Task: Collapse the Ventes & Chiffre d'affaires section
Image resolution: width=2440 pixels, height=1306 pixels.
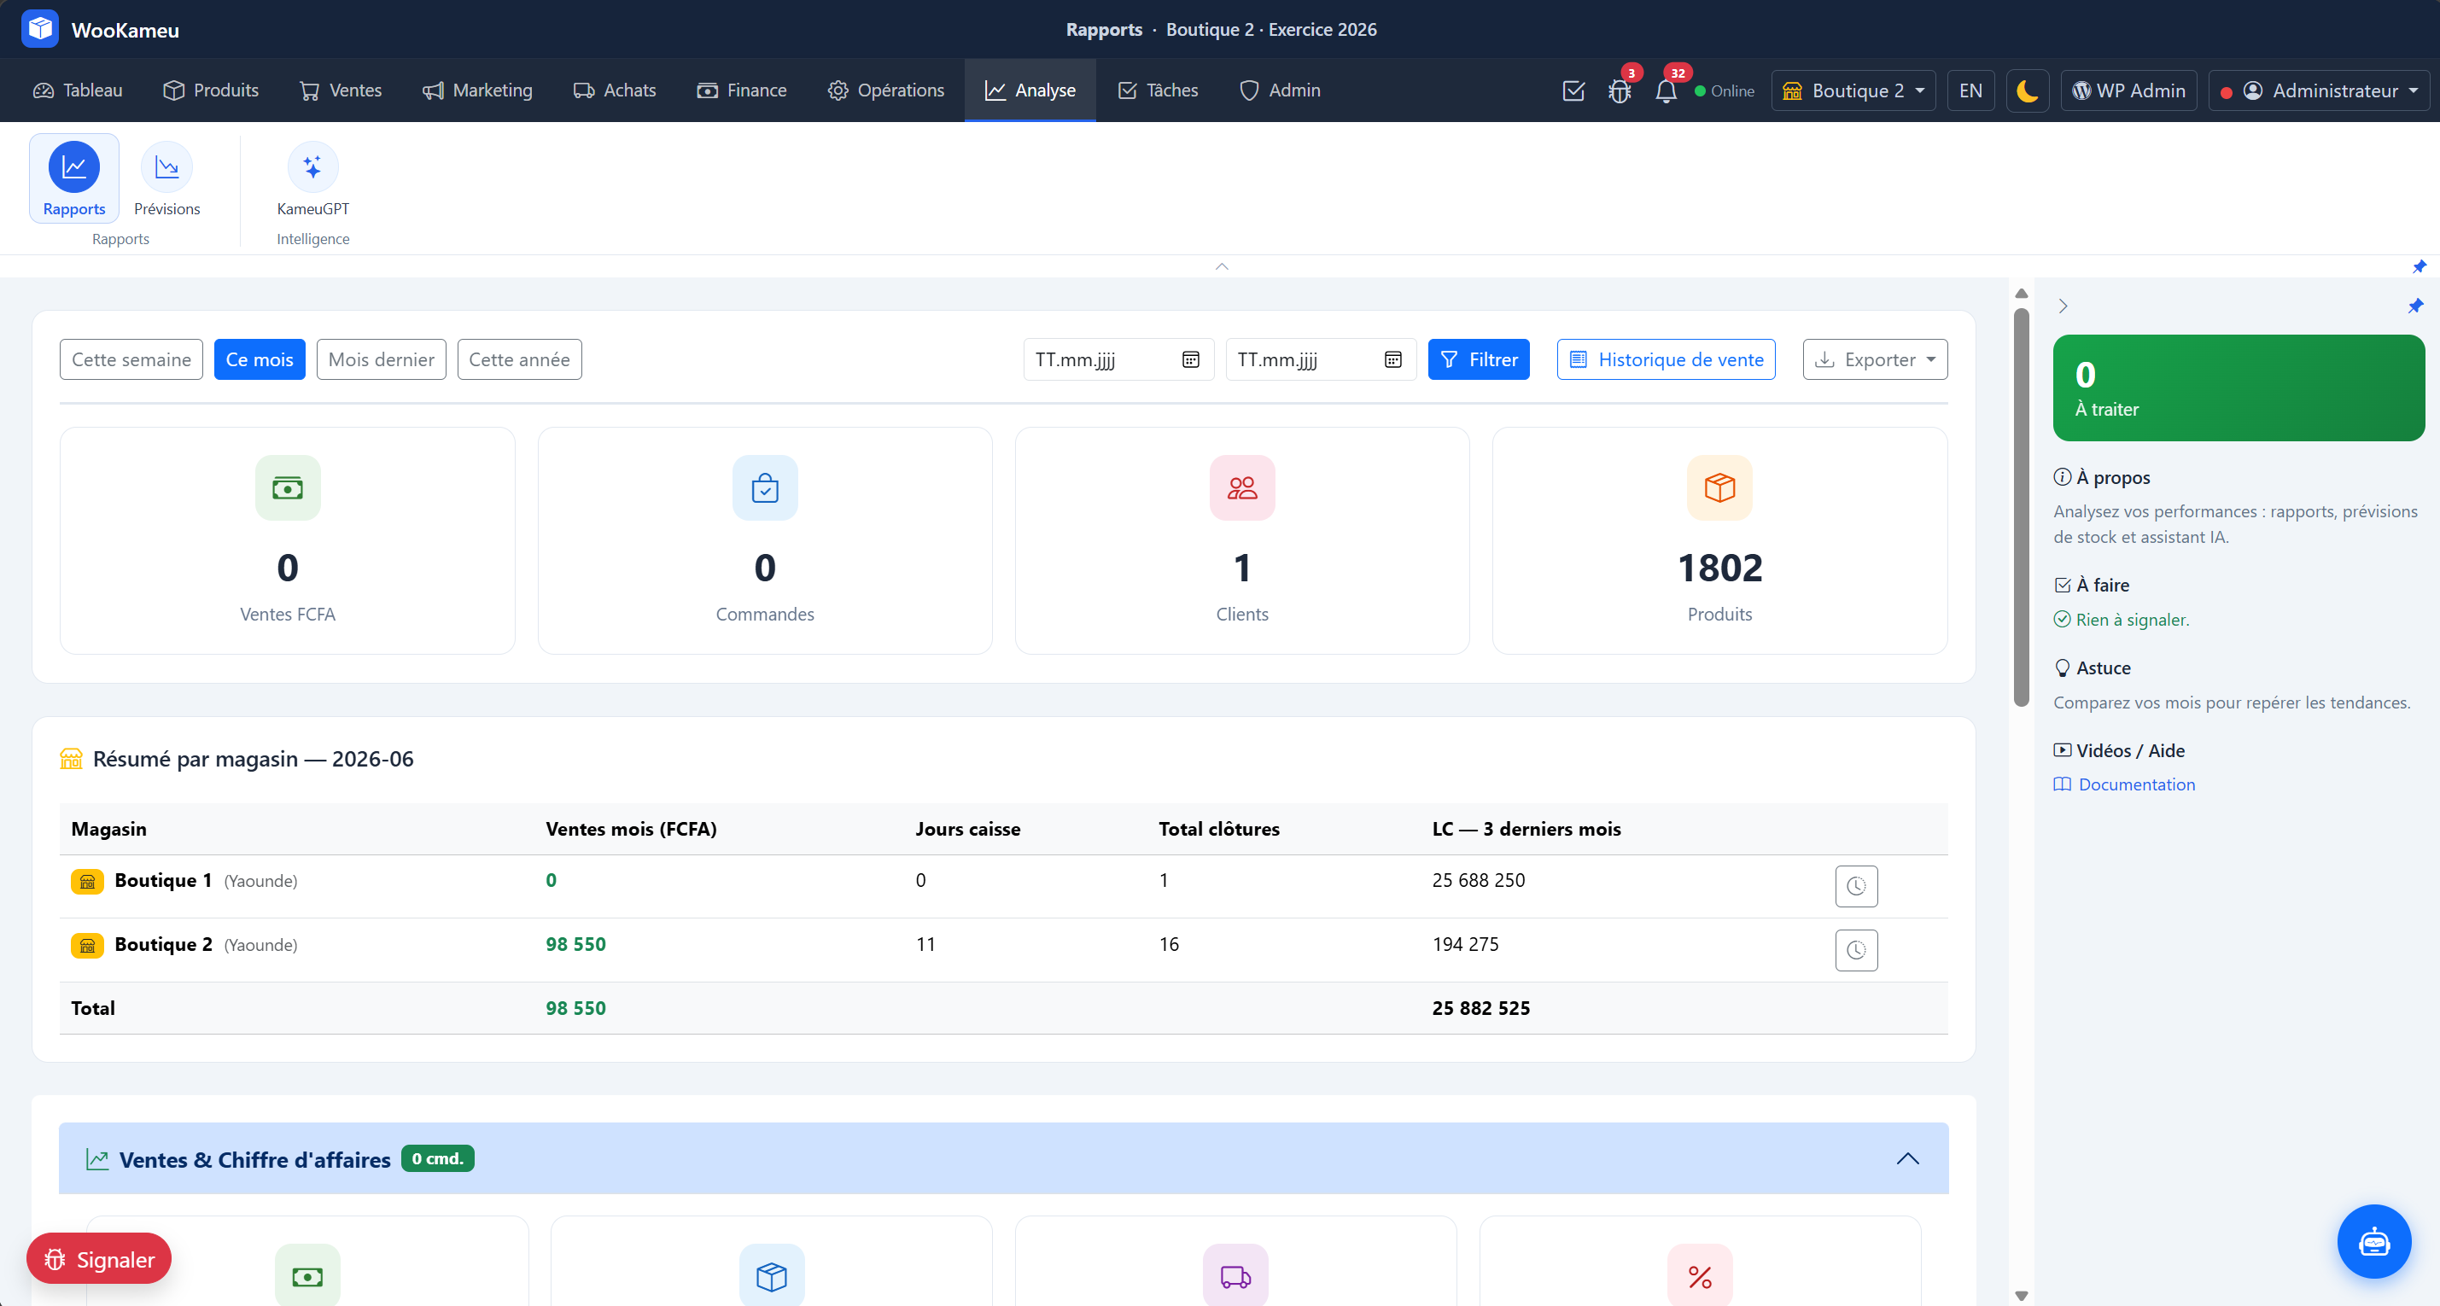Action: [1907, 1158]
